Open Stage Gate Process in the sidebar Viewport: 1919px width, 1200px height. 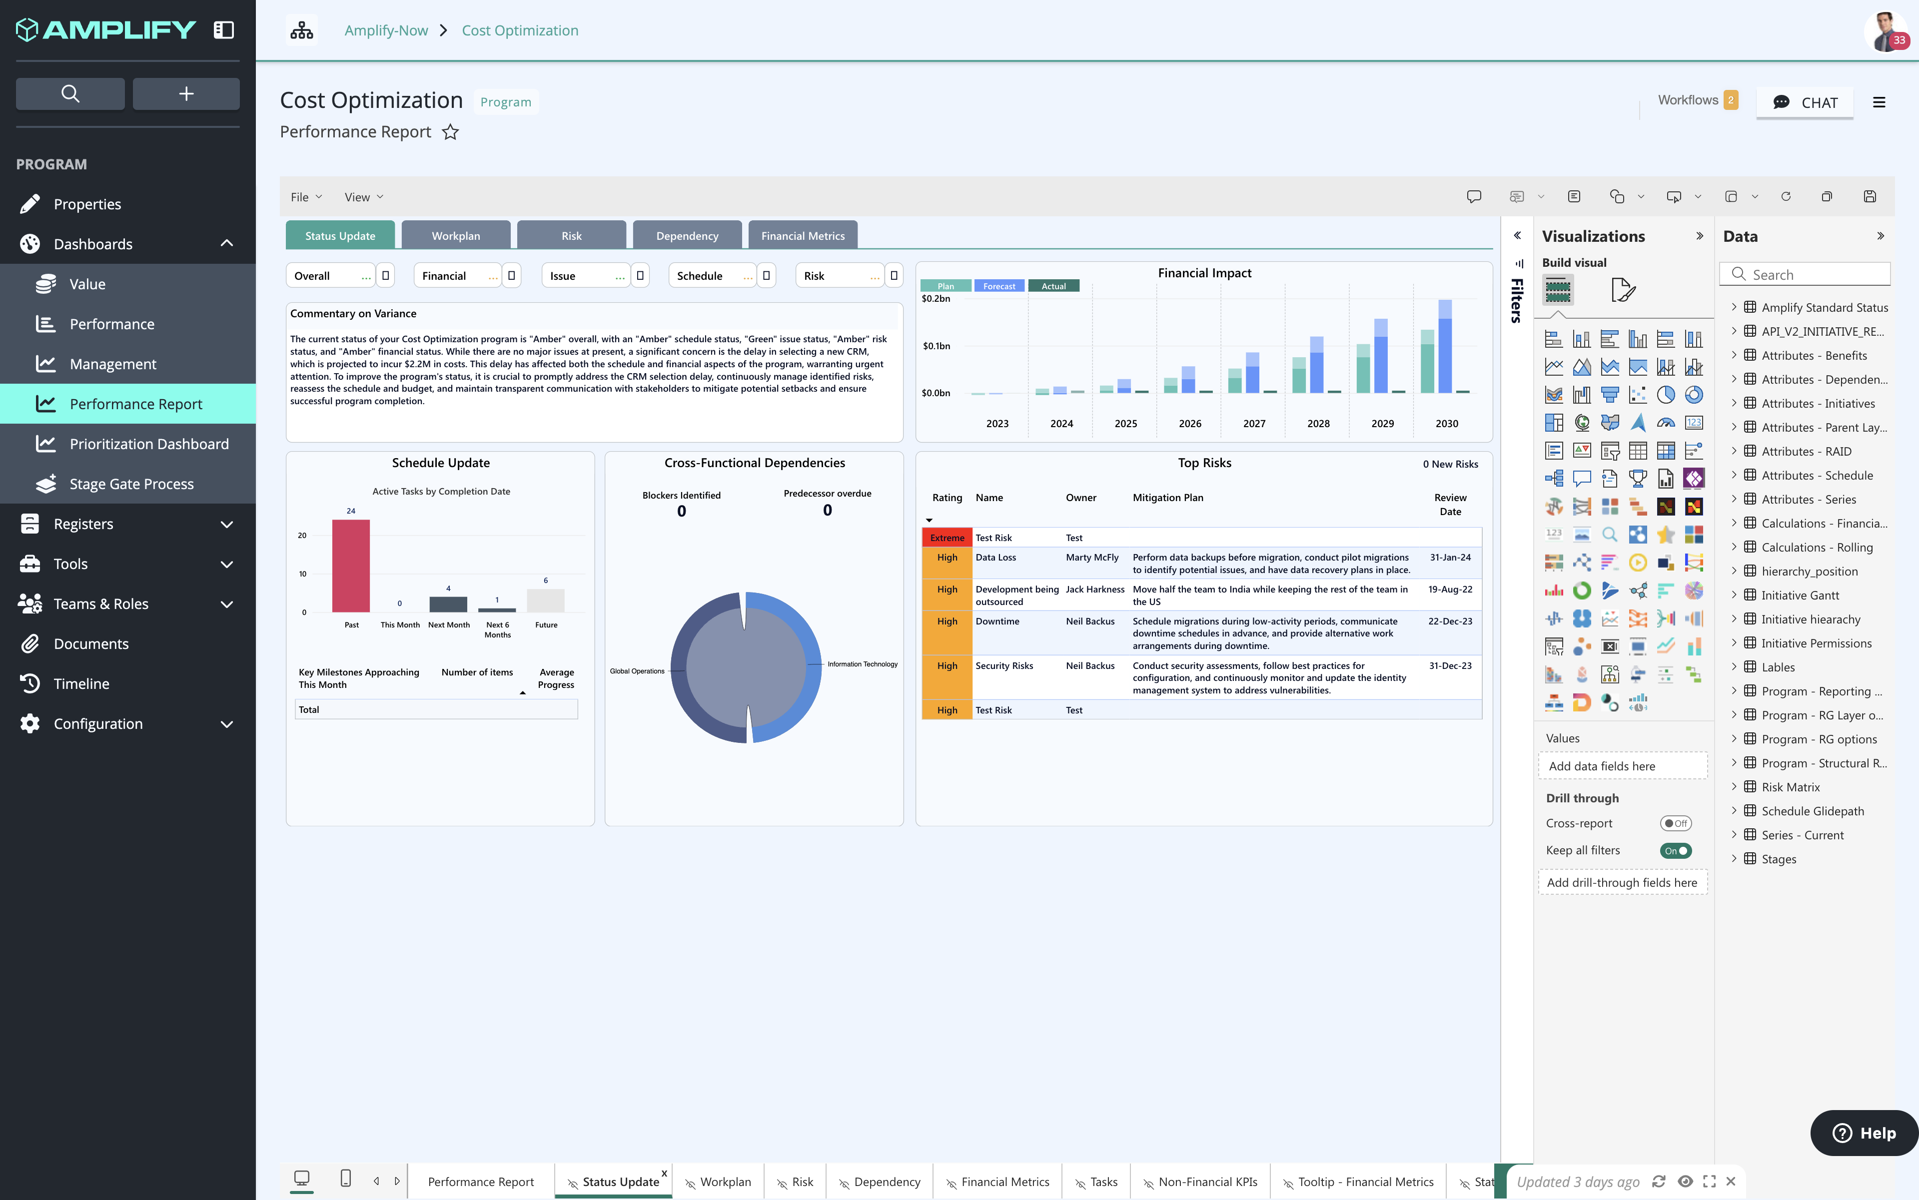click(x=128, y=484)
